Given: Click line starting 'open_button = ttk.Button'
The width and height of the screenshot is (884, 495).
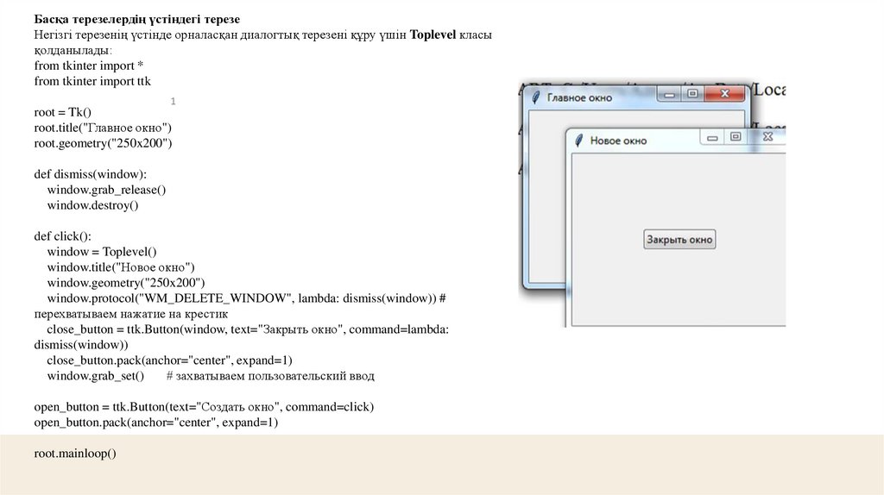Looking at the screenshot, I should click(204, 406).
